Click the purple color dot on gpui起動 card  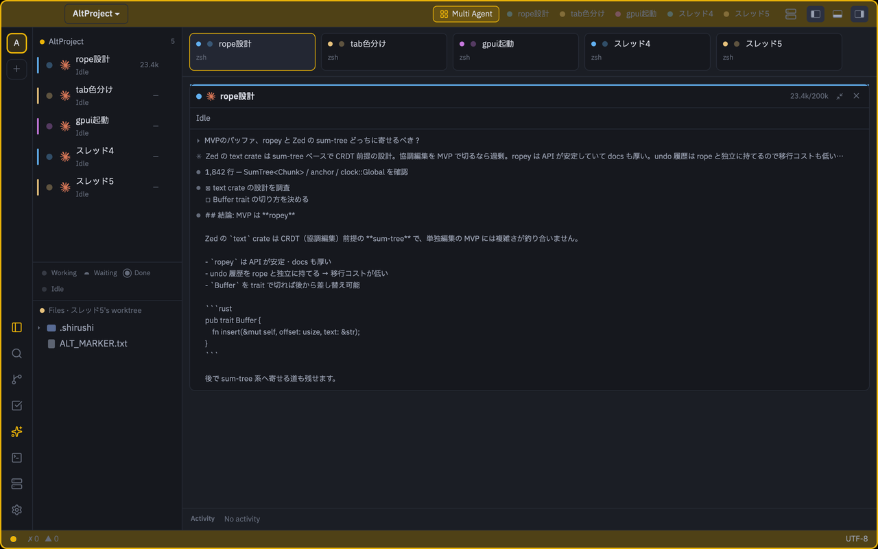(x=462, y=44)
